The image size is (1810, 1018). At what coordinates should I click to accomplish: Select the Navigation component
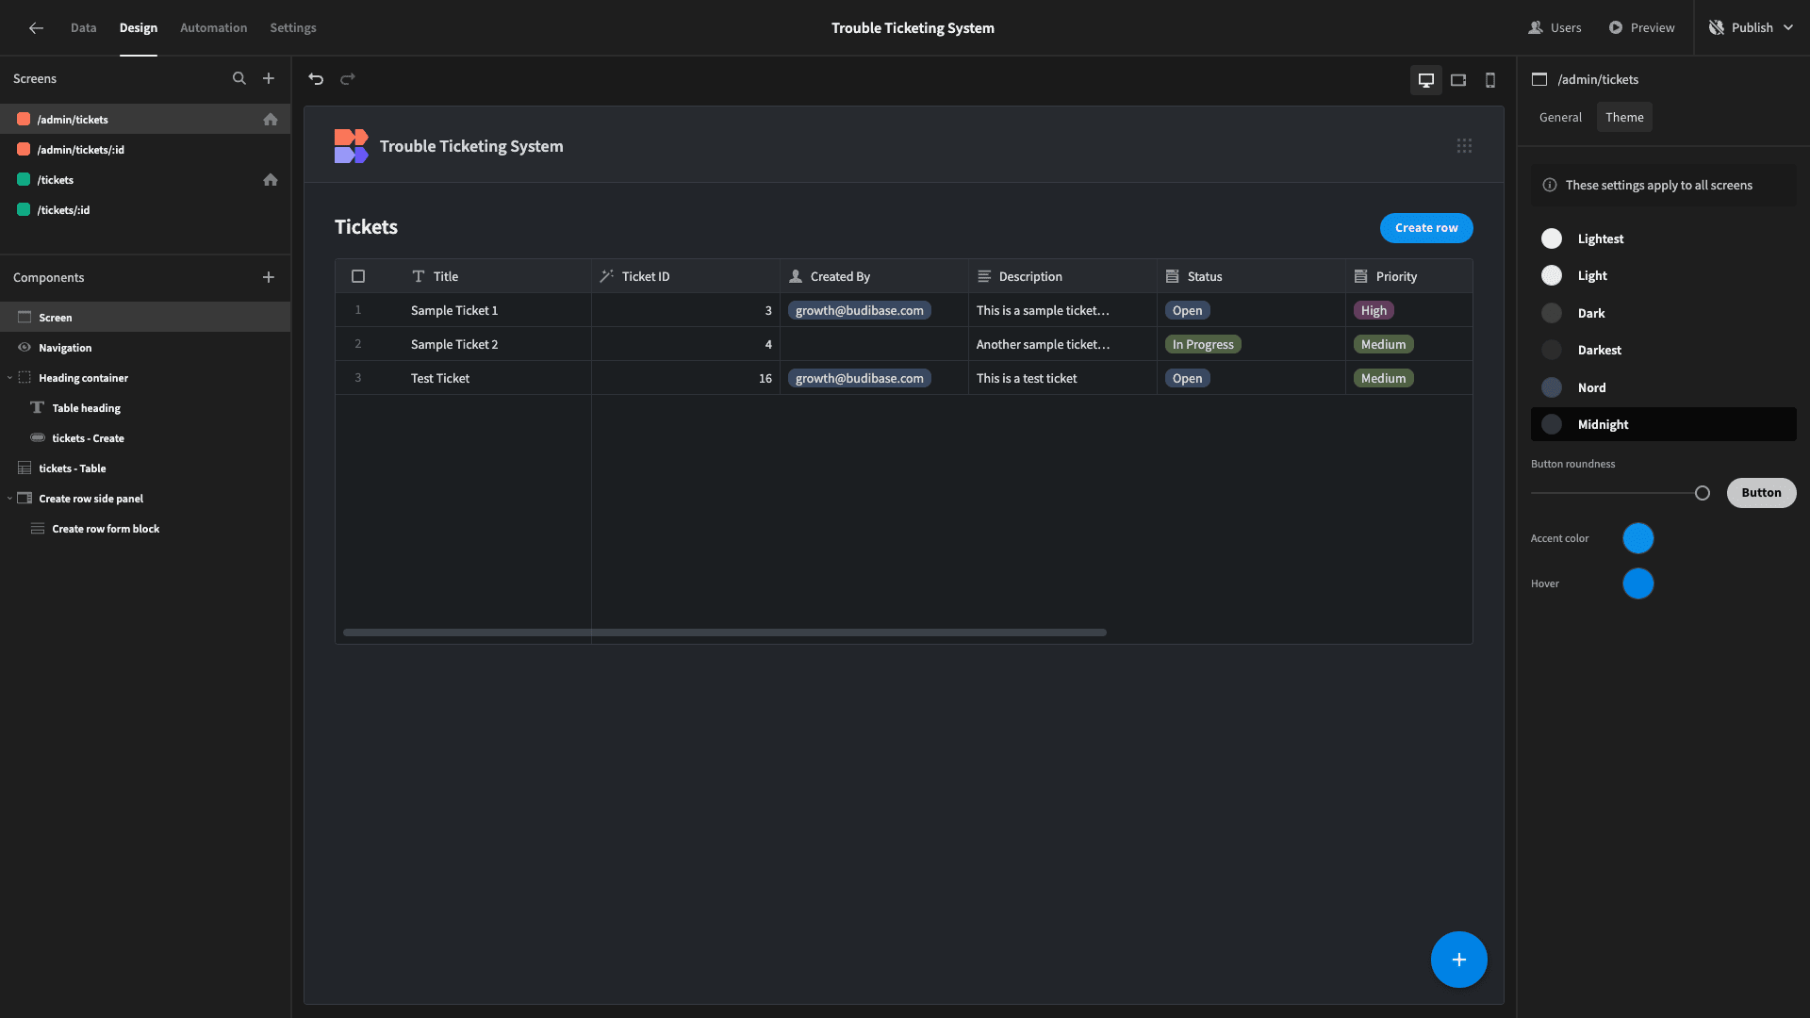145,348
